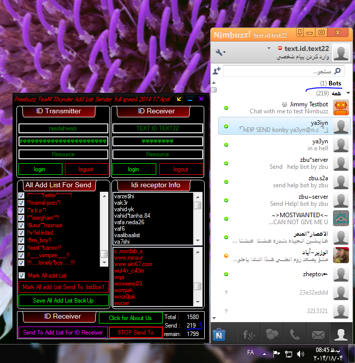The height and width of the screenshot is (363, 355).
Task: Click the network tray icon
Action: pos(288,354)
